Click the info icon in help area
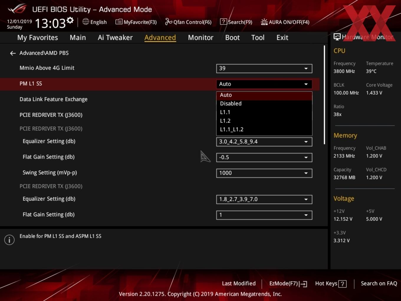Image resolution: width=401 pixels, height=301 pixels. click(9, 240)
